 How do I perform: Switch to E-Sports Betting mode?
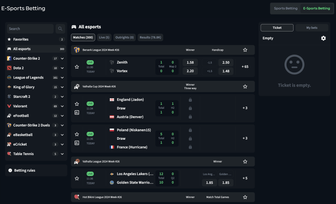click(x=316, y=8)
